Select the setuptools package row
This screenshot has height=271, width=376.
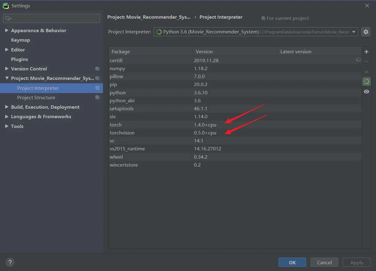(x=235, y=109)
